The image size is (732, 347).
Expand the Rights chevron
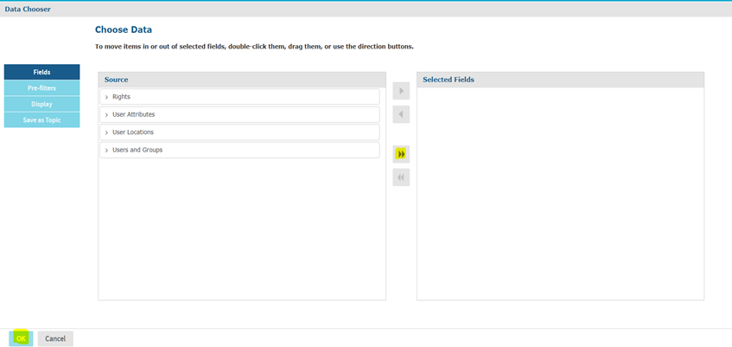pyautogui.click(x=106, y=97)
